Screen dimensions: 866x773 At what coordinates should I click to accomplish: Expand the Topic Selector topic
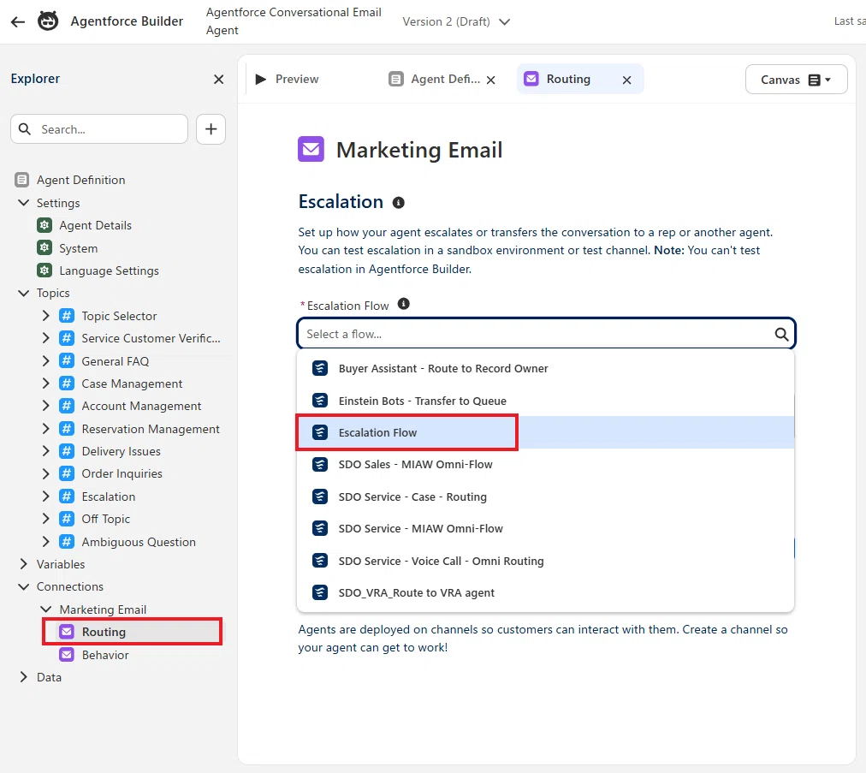click(46, 316)
